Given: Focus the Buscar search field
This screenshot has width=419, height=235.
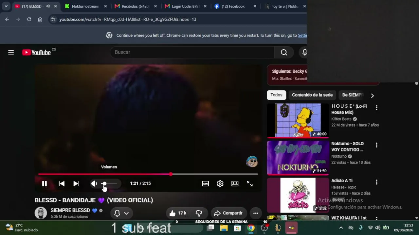Looking at the screenshot, I should [x=192, y=52].
